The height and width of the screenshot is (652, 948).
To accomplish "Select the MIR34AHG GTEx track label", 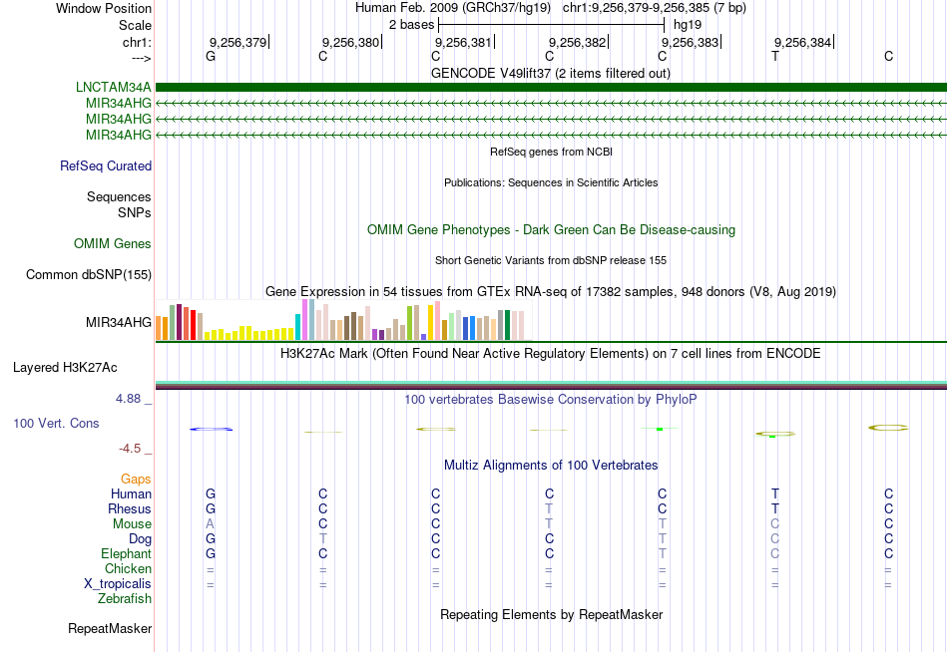I will pos(119,322).
